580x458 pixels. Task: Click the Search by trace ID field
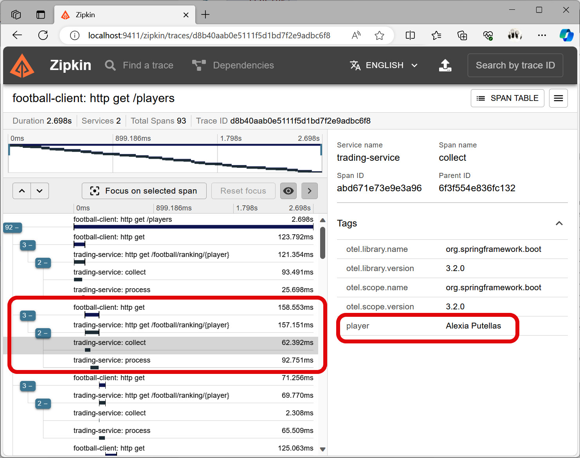tap(515, 65)
